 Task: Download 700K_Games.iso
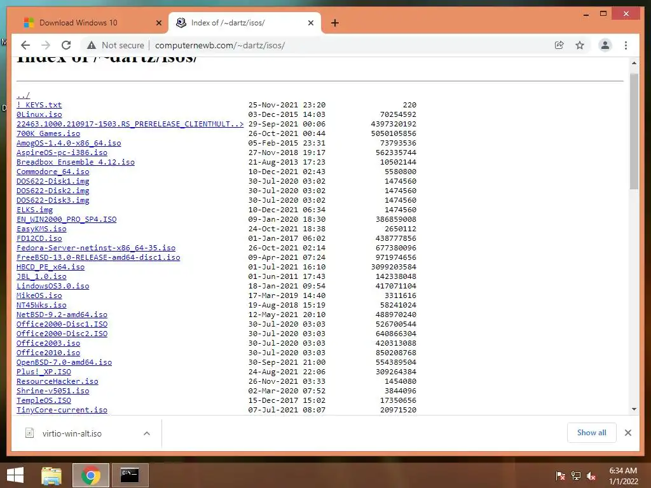tap(48, 133)
